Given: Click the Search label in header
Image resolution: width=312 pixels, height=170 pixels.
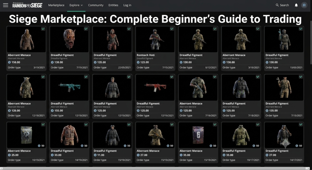Looking at the screenshot, I should tap(284, 5).
